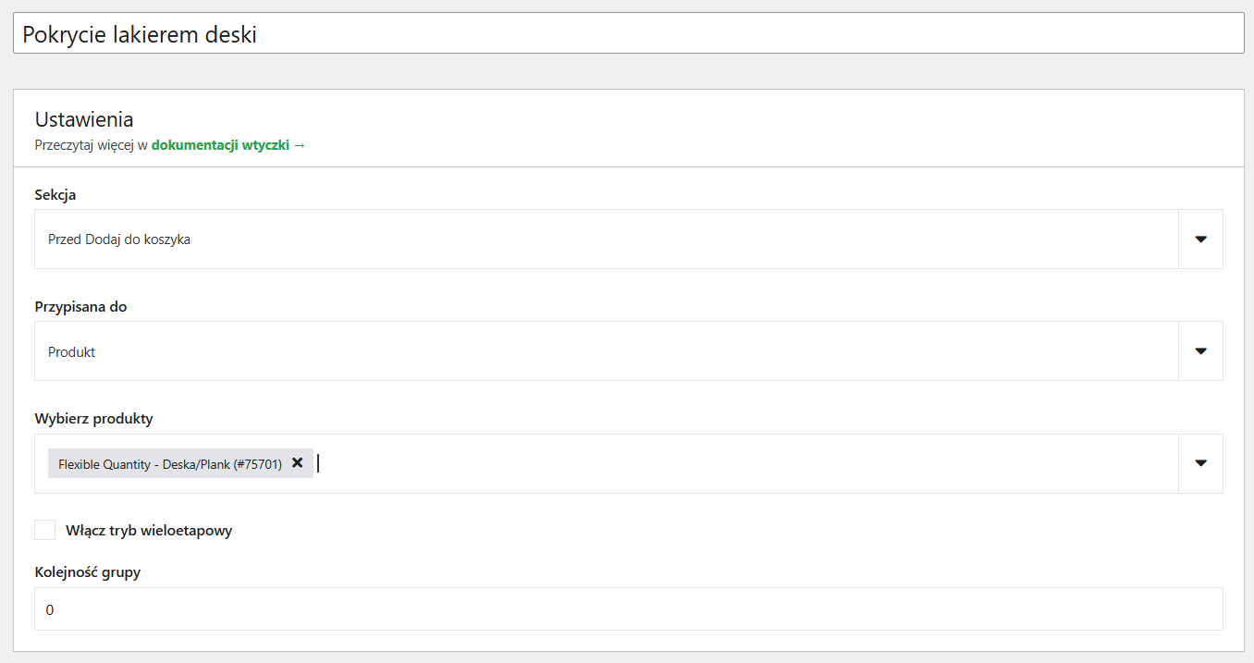Click the Wybierz produkty field label
Image resolution: width=1254 pixels, height=663 pixels.
(93, 419)
